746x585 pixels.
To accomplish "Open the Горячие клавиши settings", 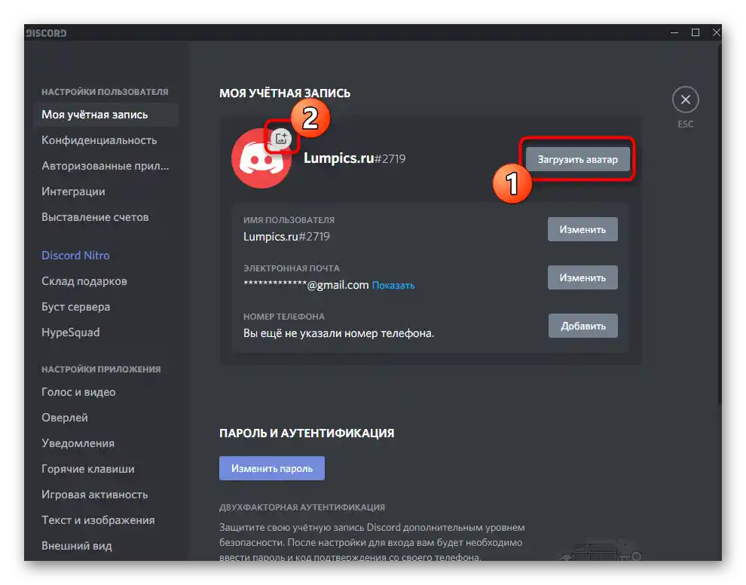I will click(x=105, y=470).
